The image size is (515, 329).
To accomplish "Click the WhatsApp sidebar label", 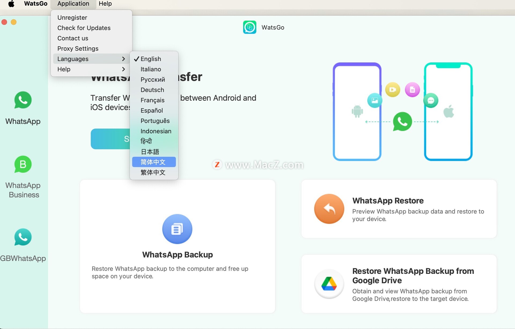I will point(23,121).
